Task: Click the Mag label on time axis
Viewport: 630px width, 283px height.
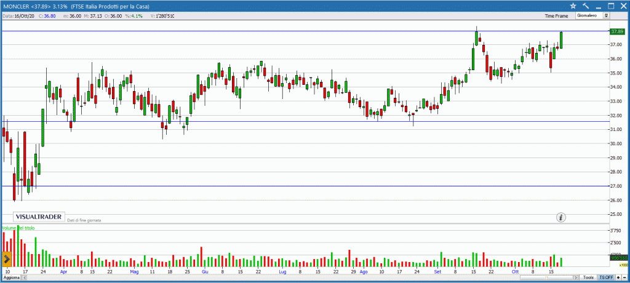Action: [x=135, y=272]
